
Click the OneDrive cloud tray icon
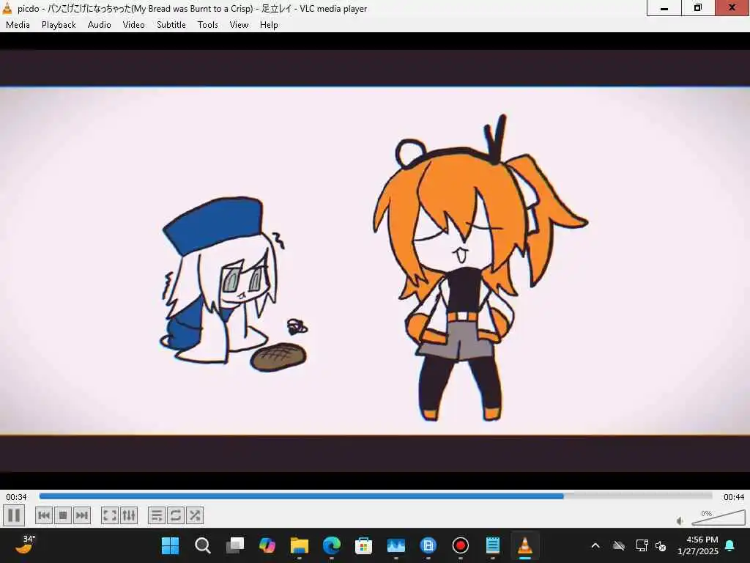(618, 545)
